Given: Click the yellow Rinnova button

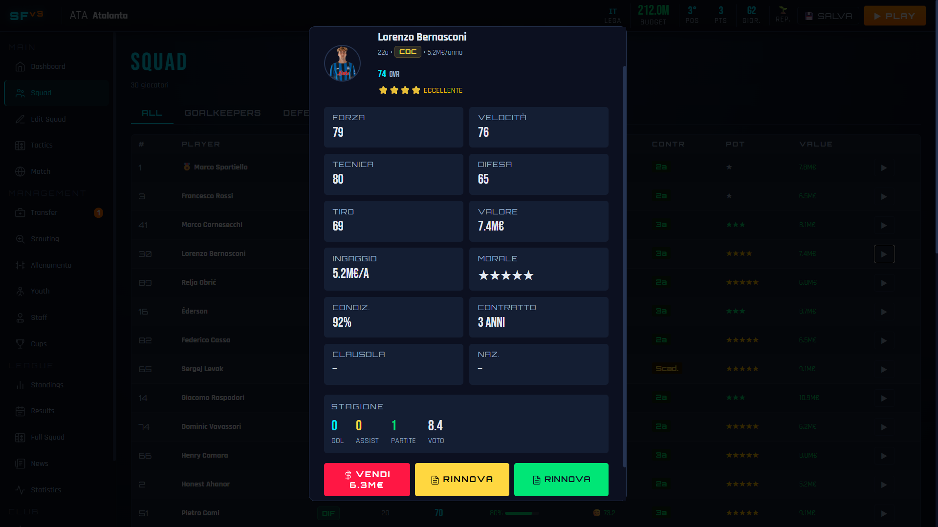Looking at the screenshot, I should [462, 480].
